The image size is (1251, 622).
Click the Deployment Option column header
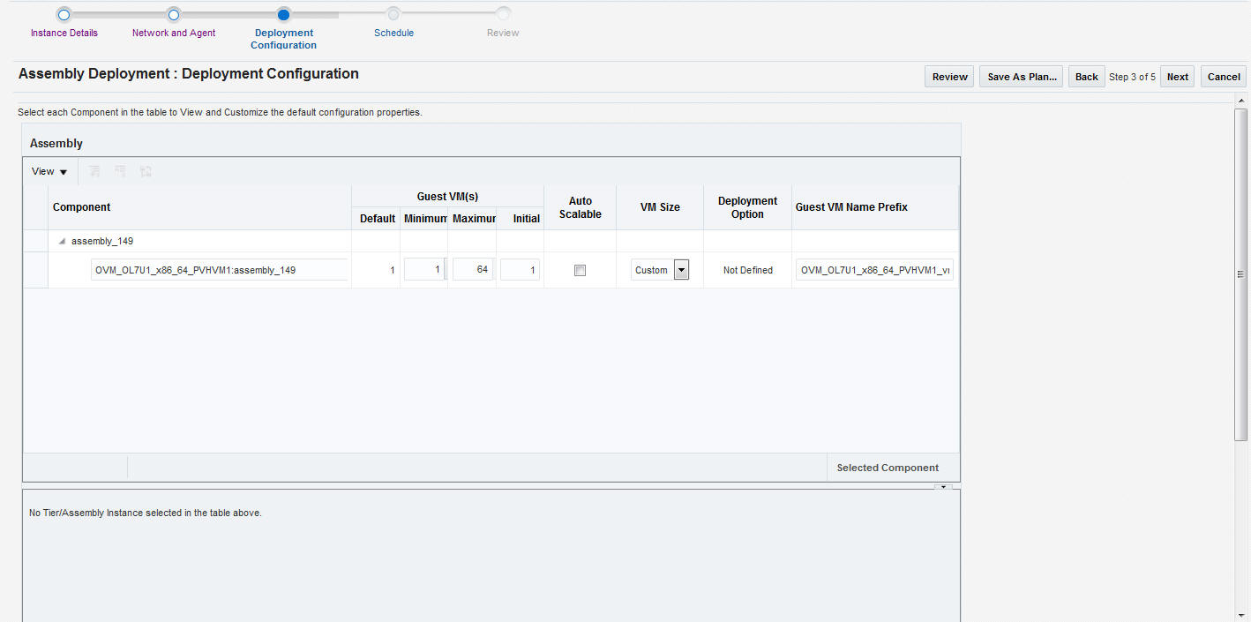tap(747, 207)
